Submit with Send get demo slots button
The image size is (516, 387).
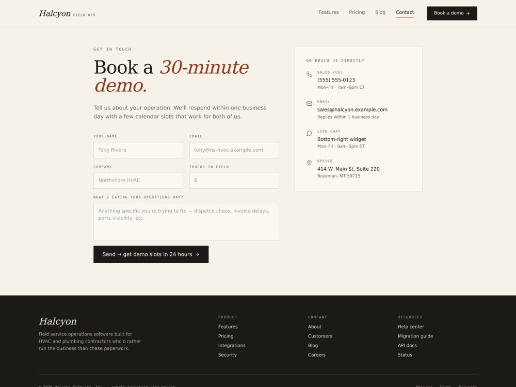(x=151, y=254)
